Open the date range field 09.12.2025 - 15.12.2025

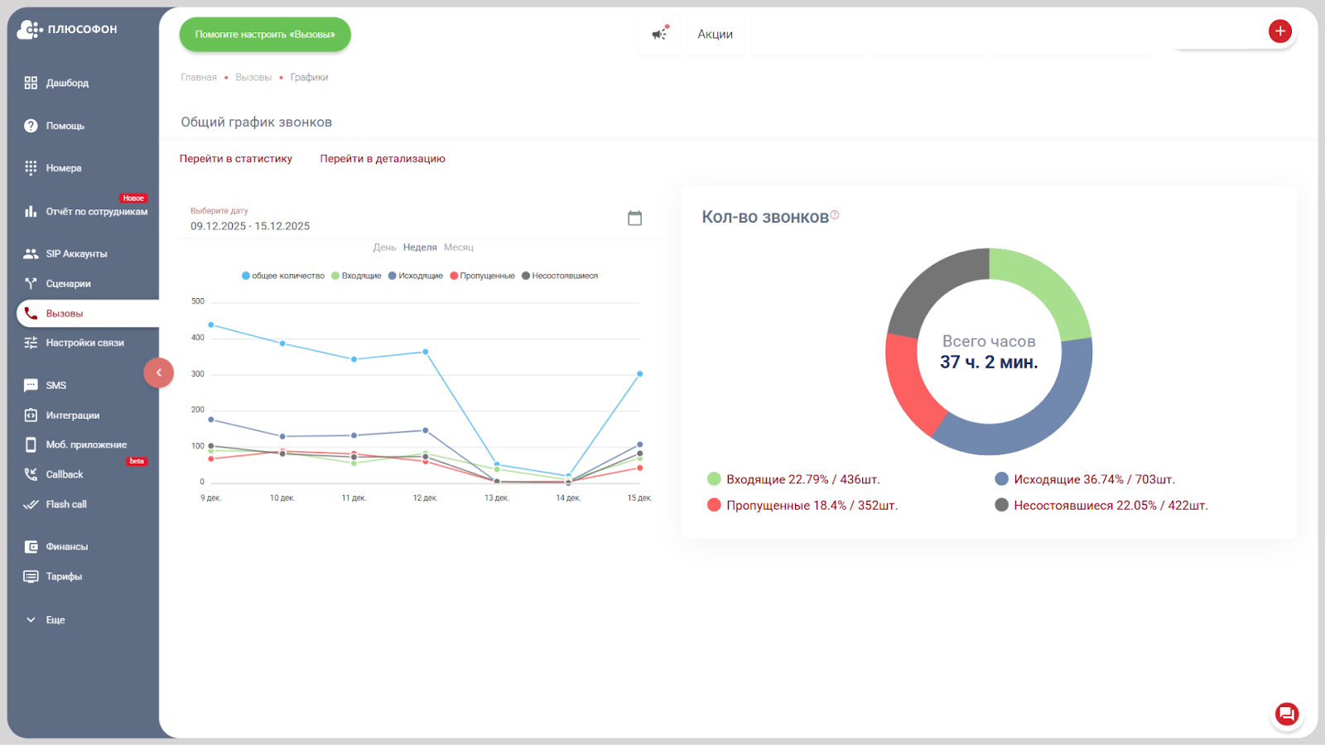[250, 226]
